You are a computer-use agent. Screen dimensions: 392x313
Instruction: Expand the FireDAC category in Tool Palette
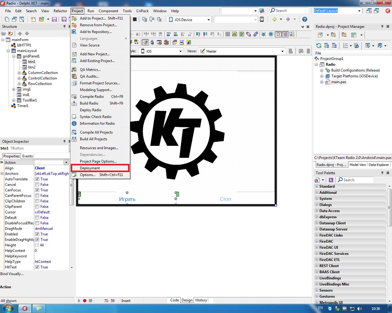coord(317,241)
